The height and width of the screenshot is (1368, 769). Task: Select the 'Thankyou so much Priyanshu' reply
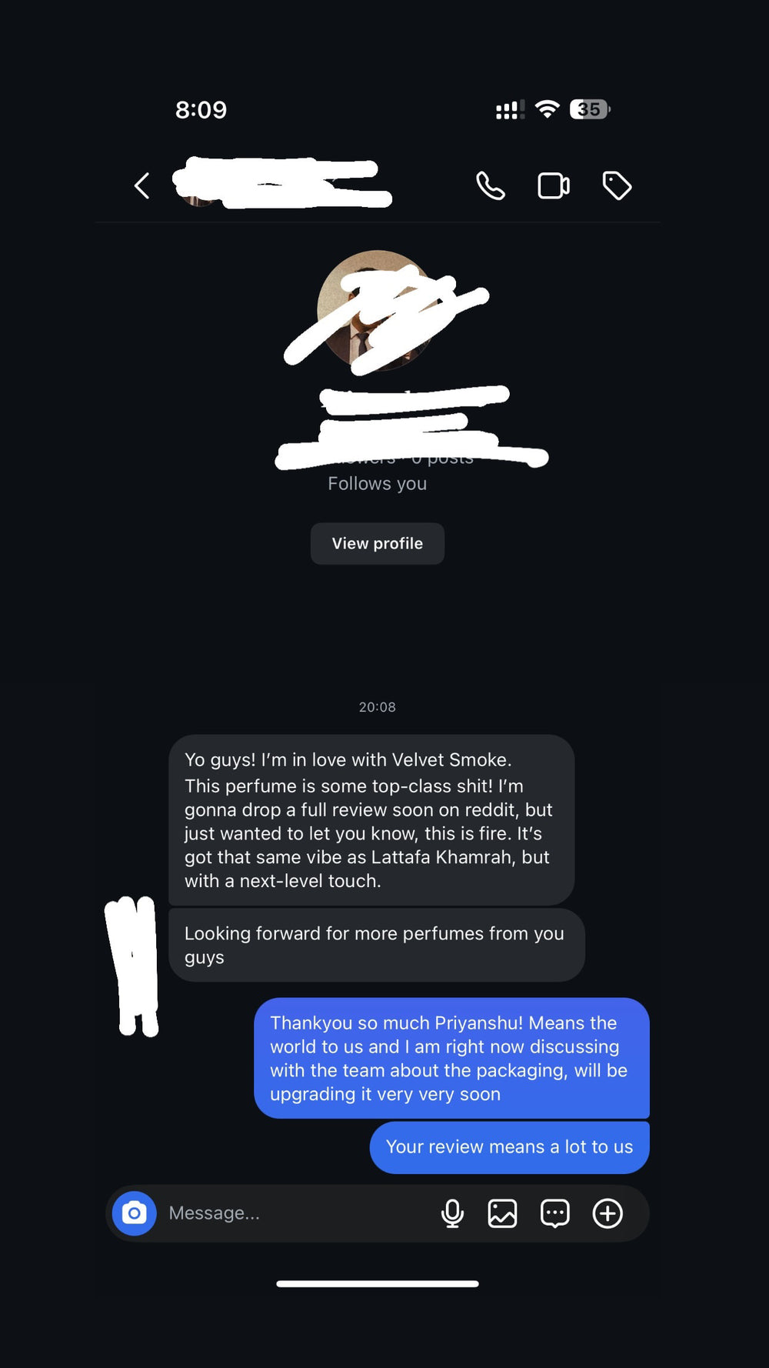click(451, 1058)
